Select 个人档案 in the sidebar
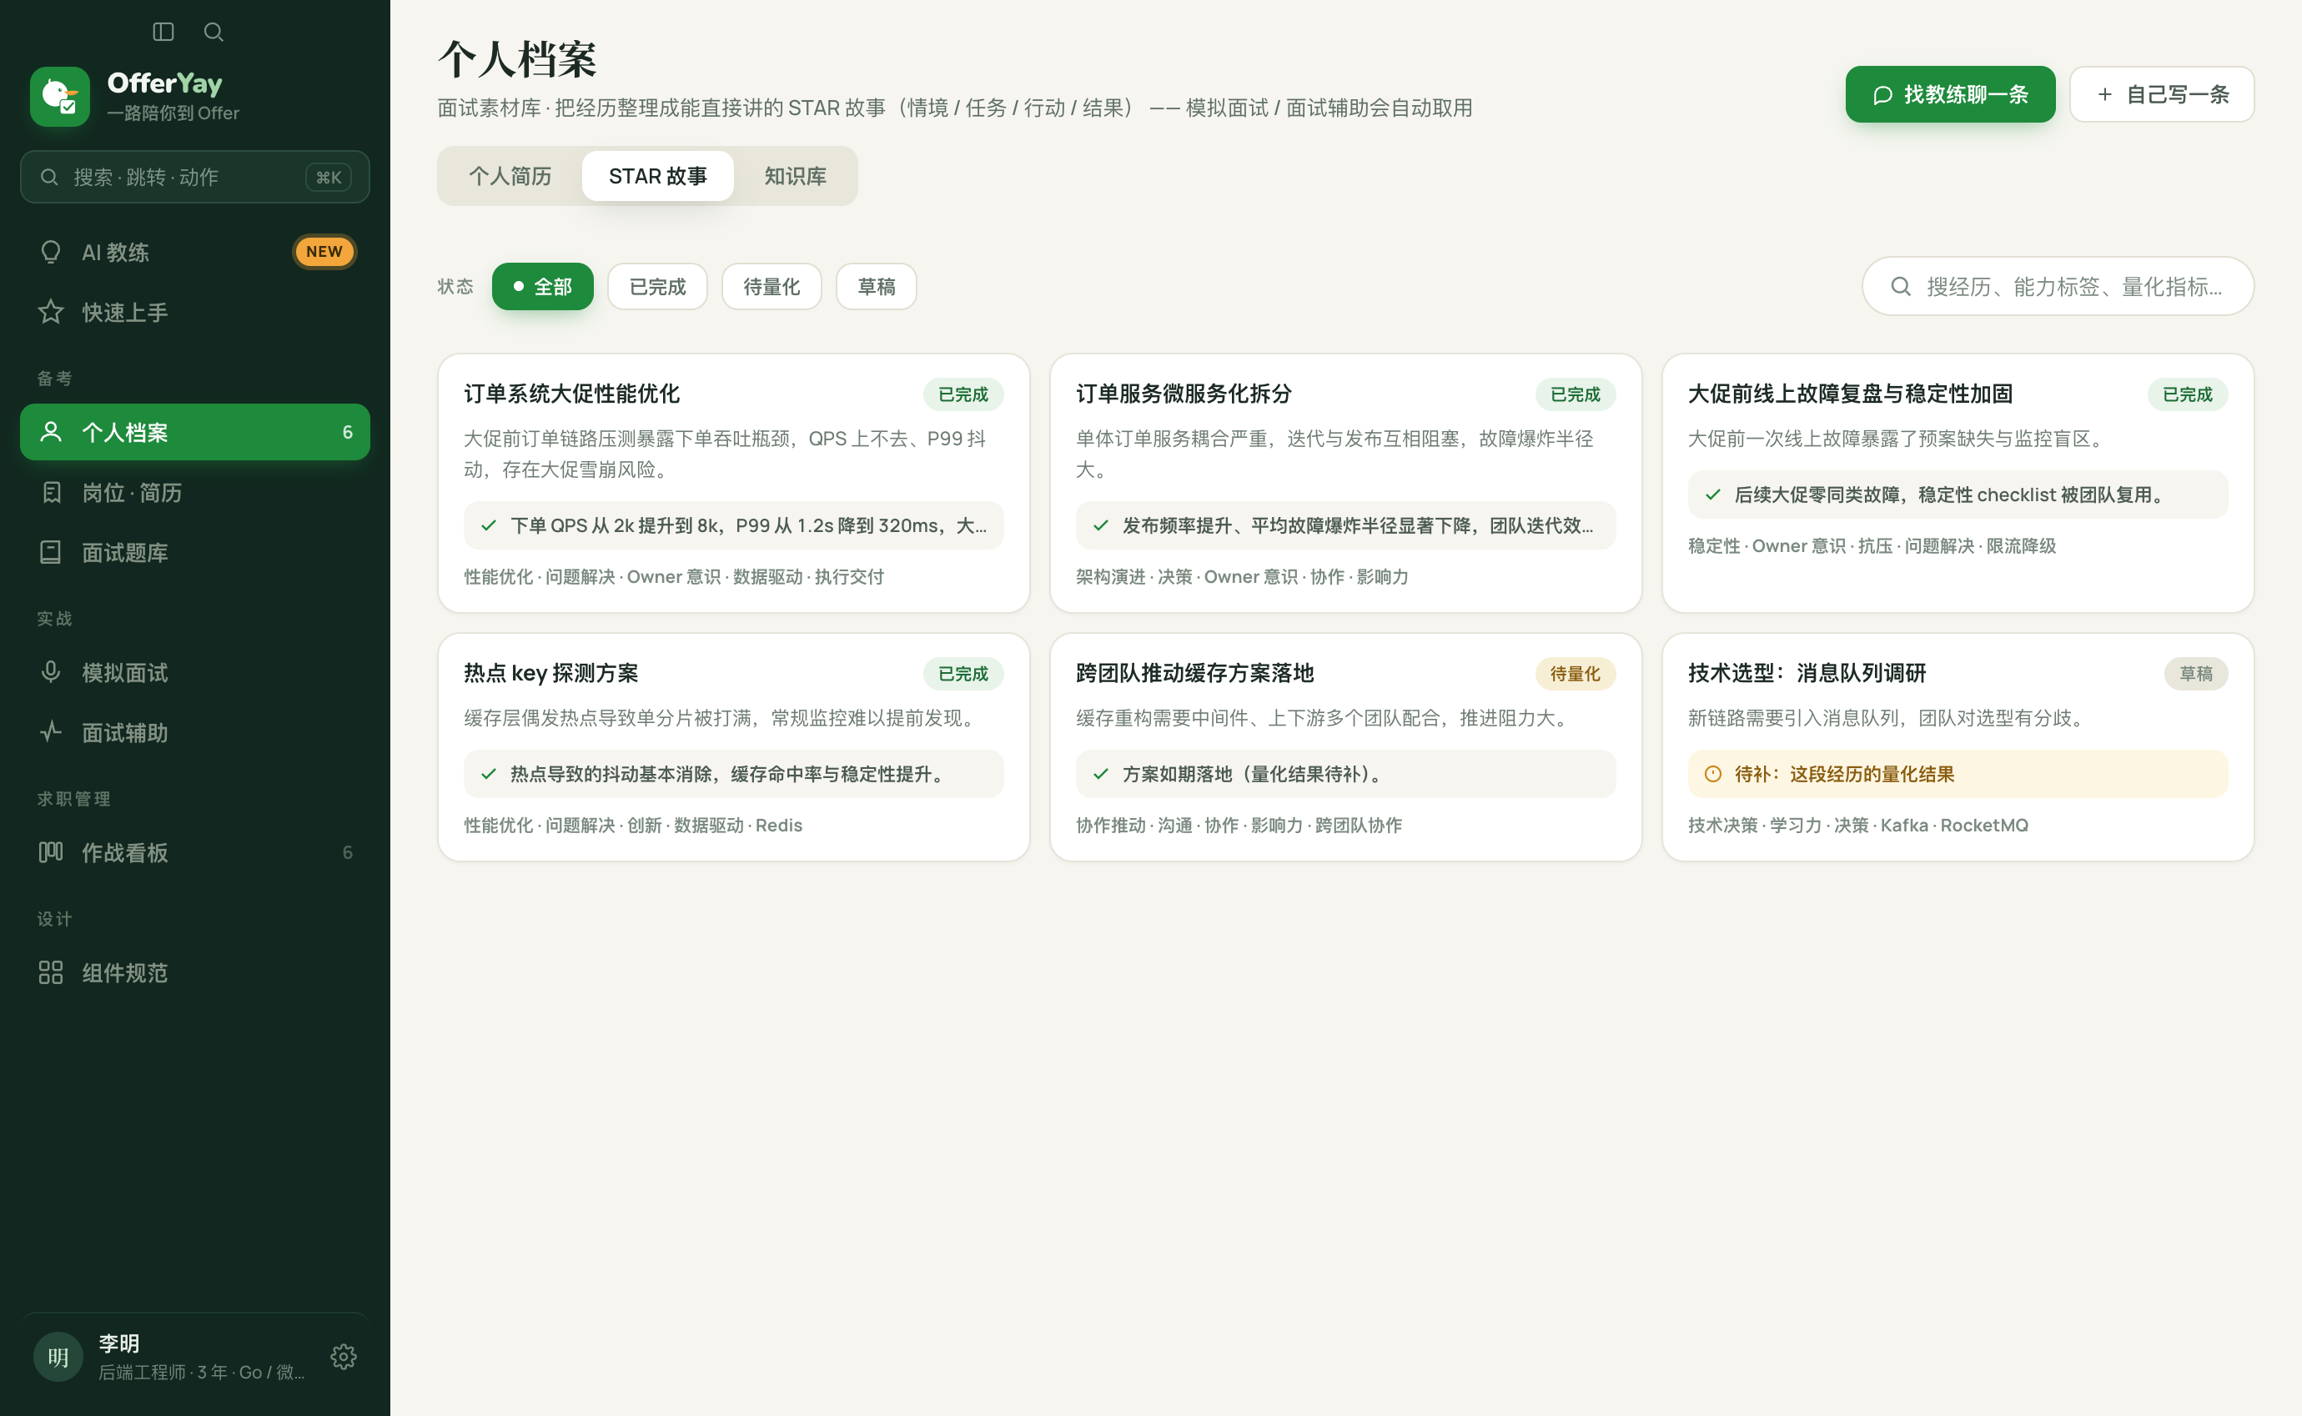Screen dimensions: 2302x1416 pyautogui.click(x=195, y=432)
